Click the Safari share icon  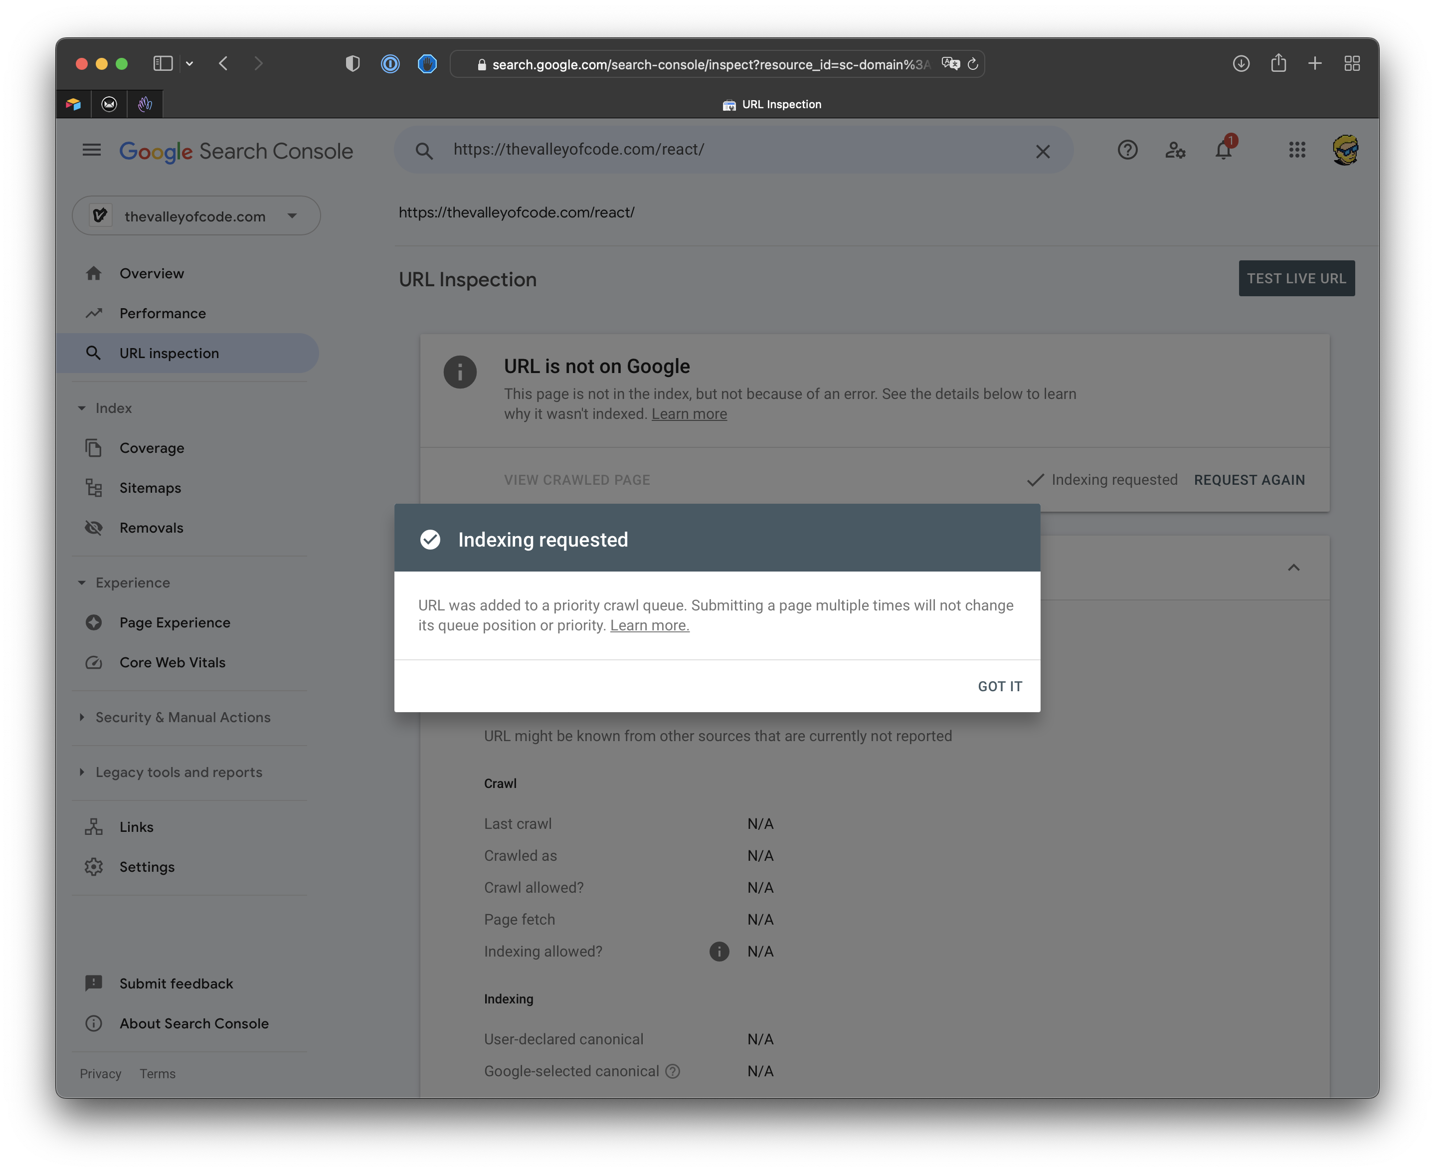point(1278,63)
